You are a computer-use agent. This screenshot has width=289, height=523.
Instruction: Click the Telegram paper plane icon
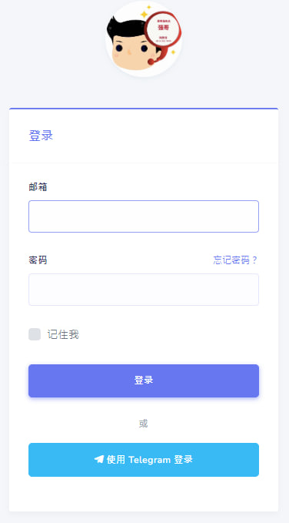(x=99, y=460)
